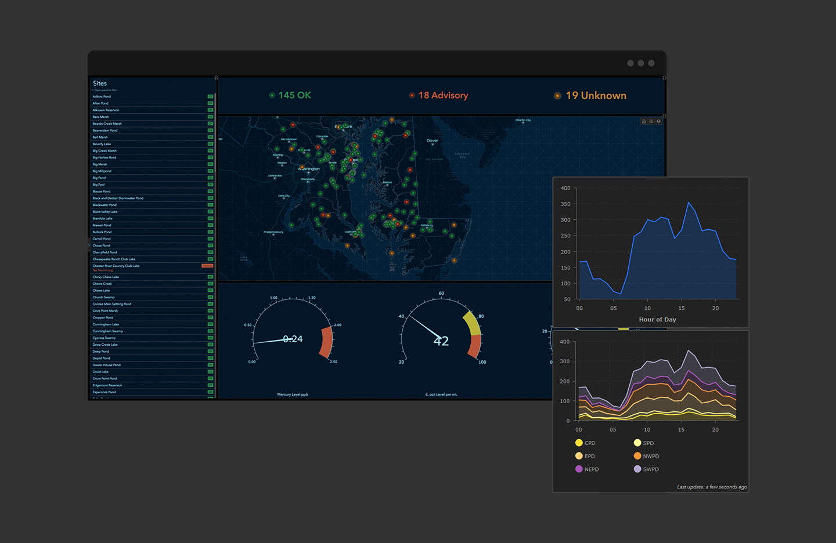The width and height of the screenshot is (836, 543).
Task: Click the OK badge next to Allen Pond
Action: coord(210,103)
